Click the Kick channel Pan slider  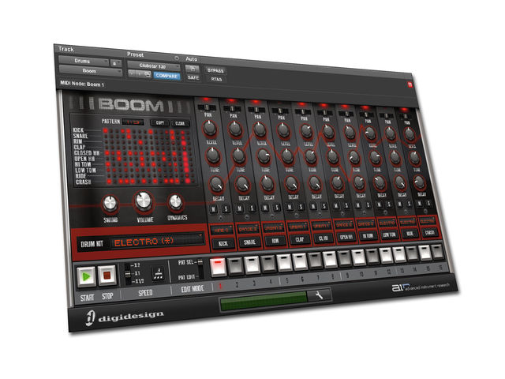207,107
